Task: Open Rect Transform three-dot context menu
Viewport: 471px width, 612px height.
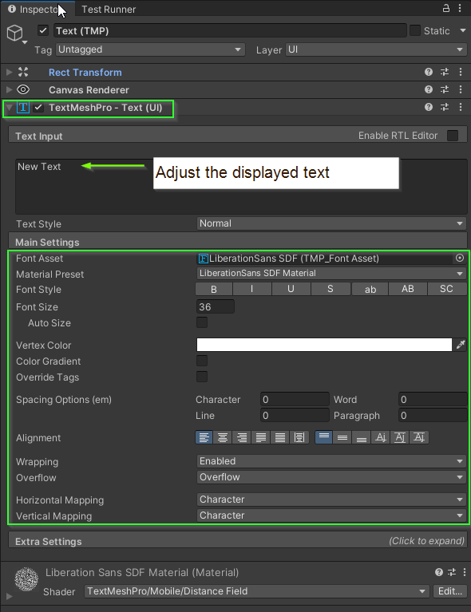Action: pos(461,72)
